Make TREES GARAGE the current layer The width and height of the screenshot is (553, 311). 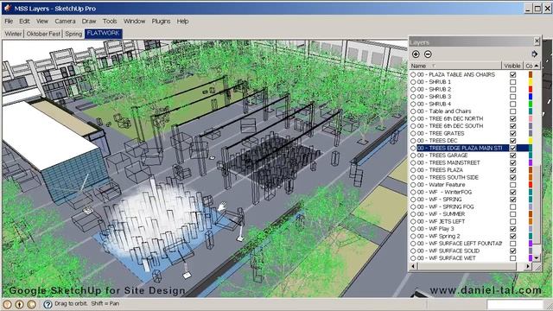[413, 155]
